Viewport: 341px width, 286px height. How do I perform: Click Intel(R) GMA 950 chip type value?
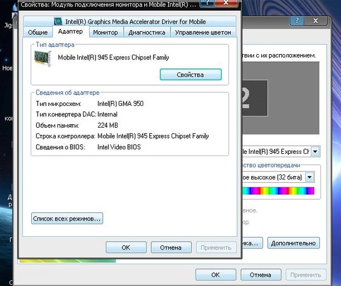(120, 104)
